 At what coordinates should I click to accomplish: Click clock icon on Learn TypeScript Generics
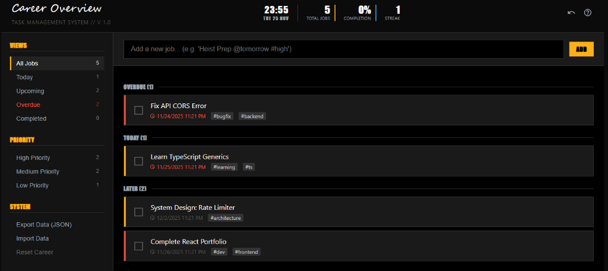[x=153, y=168]
